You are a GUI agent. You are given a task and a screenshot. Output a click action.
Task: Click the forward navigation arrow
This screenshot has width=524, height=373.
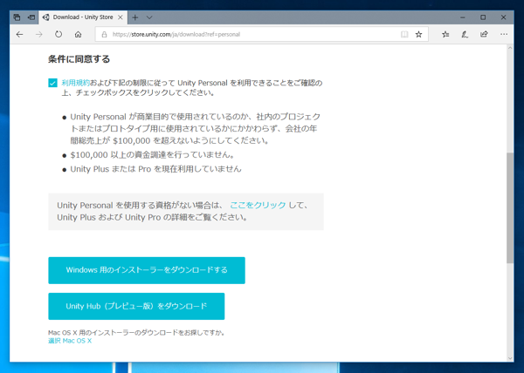click(x=39, y=34)
